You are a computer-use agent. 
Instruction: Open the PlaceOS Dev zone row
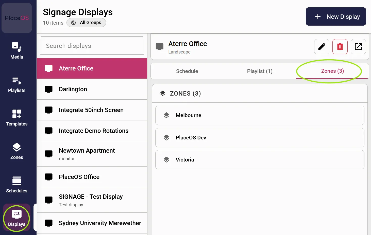pyautogui.click(x=260, y=138)
